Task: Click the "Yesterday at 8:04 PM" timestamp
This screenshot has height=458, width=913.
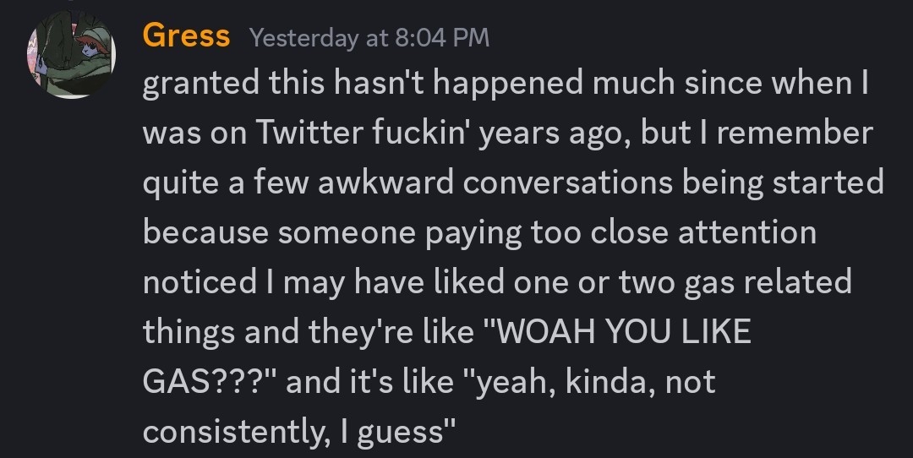Action: (369, 38)
